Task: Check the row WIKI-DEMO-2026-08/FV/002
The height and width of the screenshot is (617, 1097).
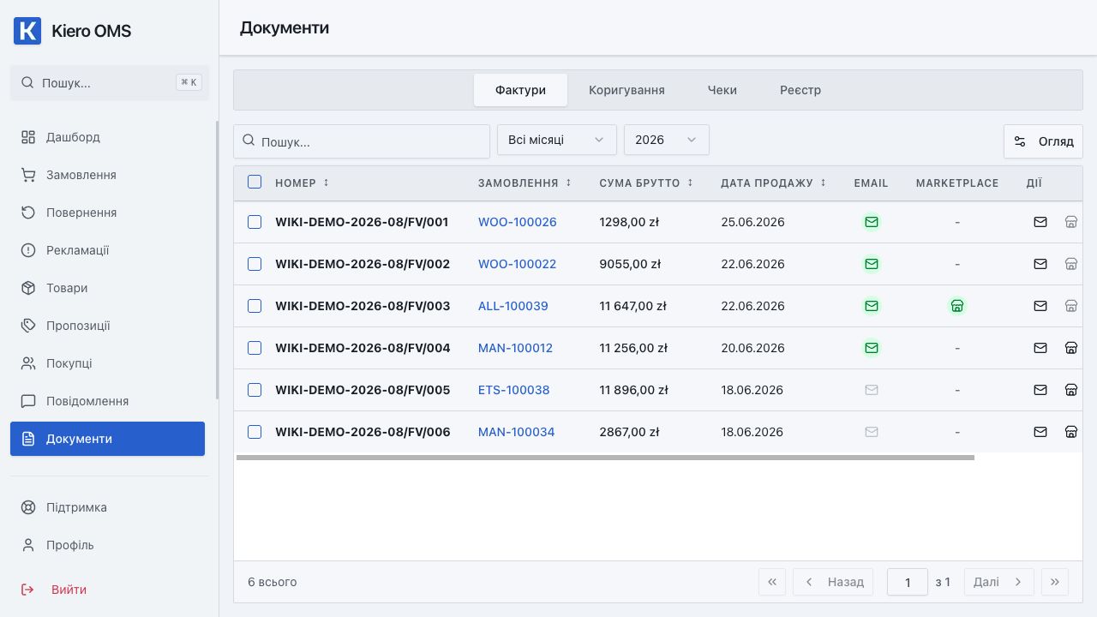Action: tap(255, 264)
